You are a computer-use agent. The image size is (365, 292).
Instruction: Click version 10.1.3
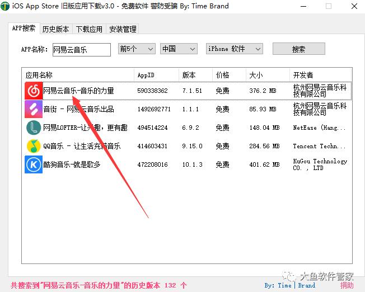click(x=192, y=164)
